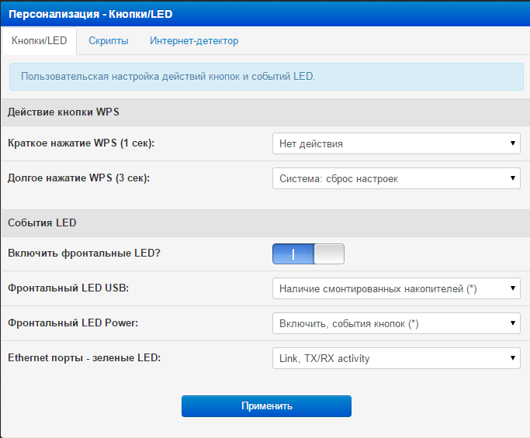Click the События LED section header

tap(42, 223)
